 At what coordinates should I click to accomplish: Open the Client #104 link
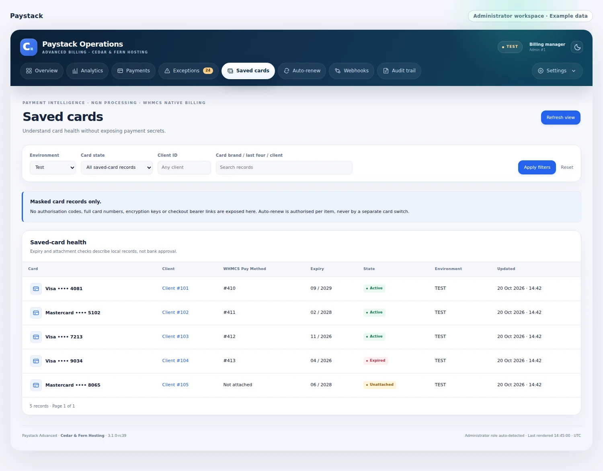[x=175, y=360]
